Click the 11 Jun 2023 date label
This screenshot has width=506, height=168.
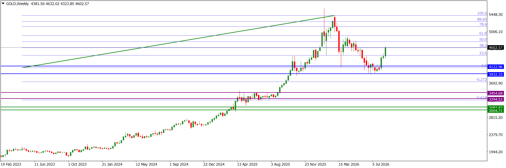click(45, 164)
